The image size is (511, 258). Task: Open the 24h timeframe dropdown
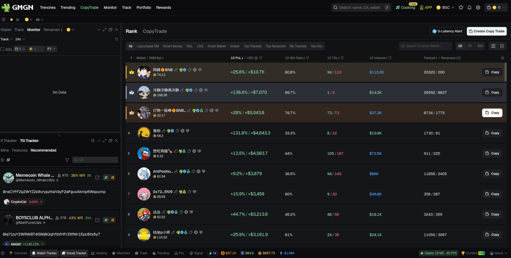[x=20, y=39]
